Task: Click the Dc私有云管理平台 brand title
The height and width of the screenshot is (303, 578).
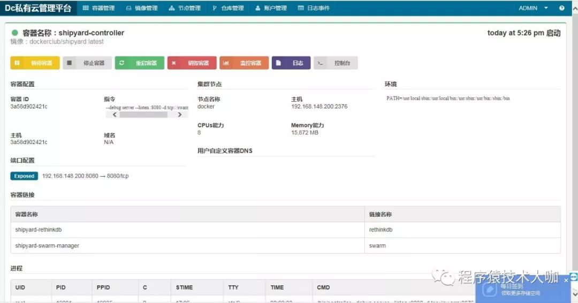Action: point(38,8)
